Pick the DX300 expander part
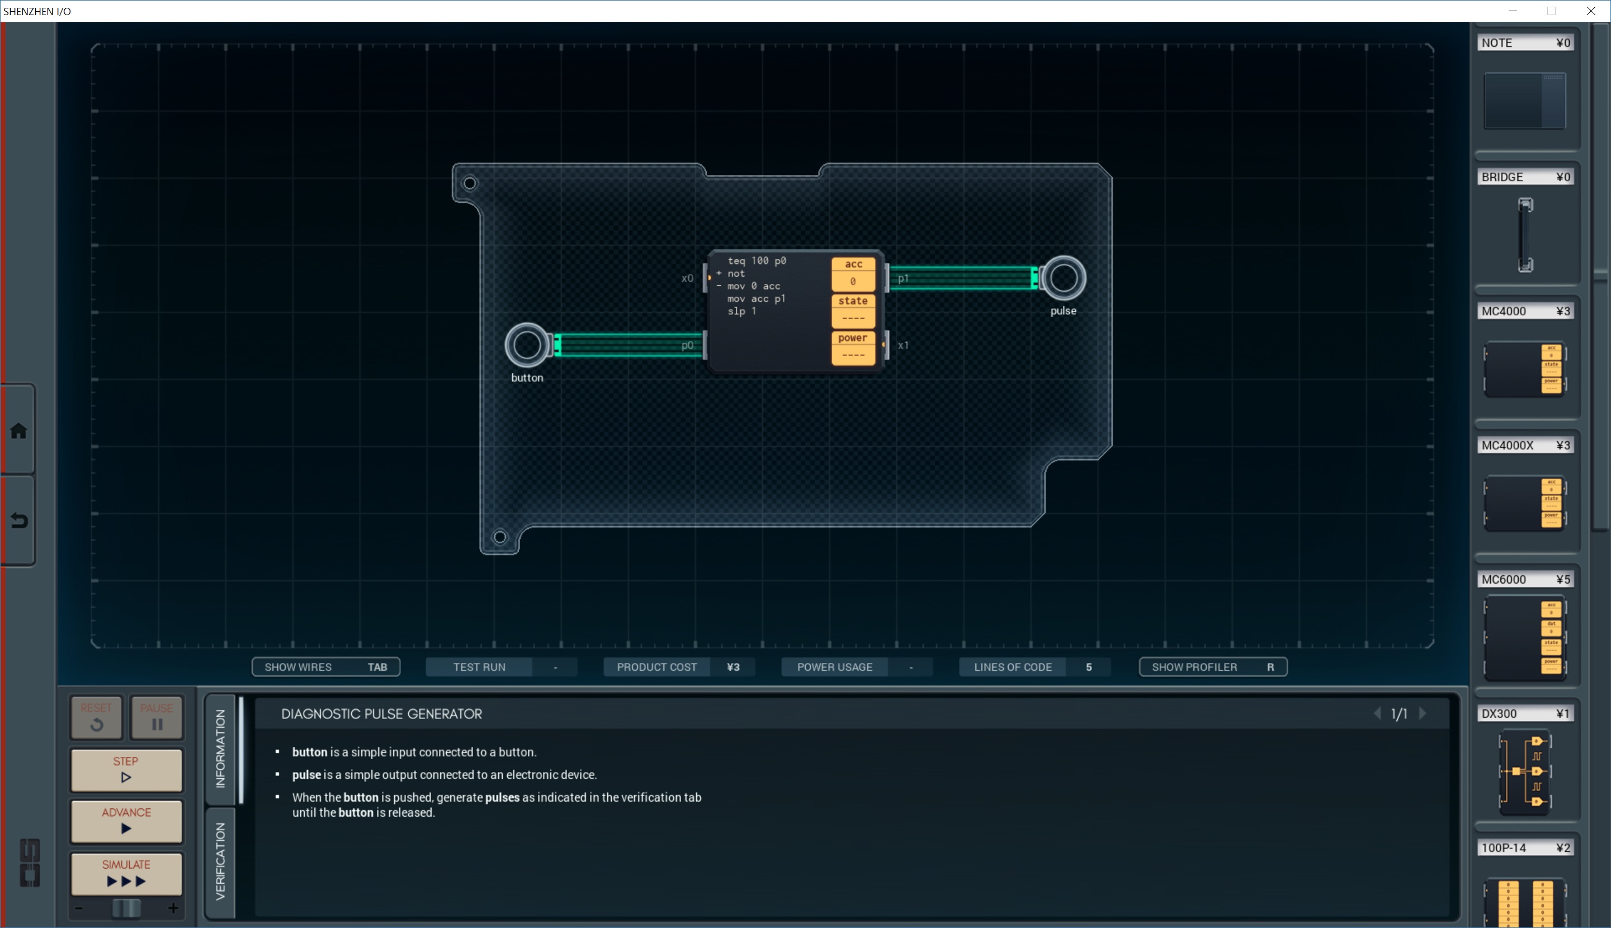 [x=1524, y=771]
